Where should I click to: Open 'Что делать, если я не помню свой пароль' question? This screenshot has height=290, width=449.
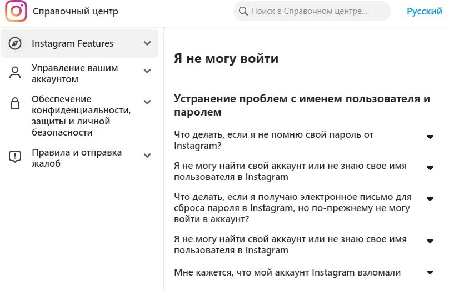pos(273,140)
